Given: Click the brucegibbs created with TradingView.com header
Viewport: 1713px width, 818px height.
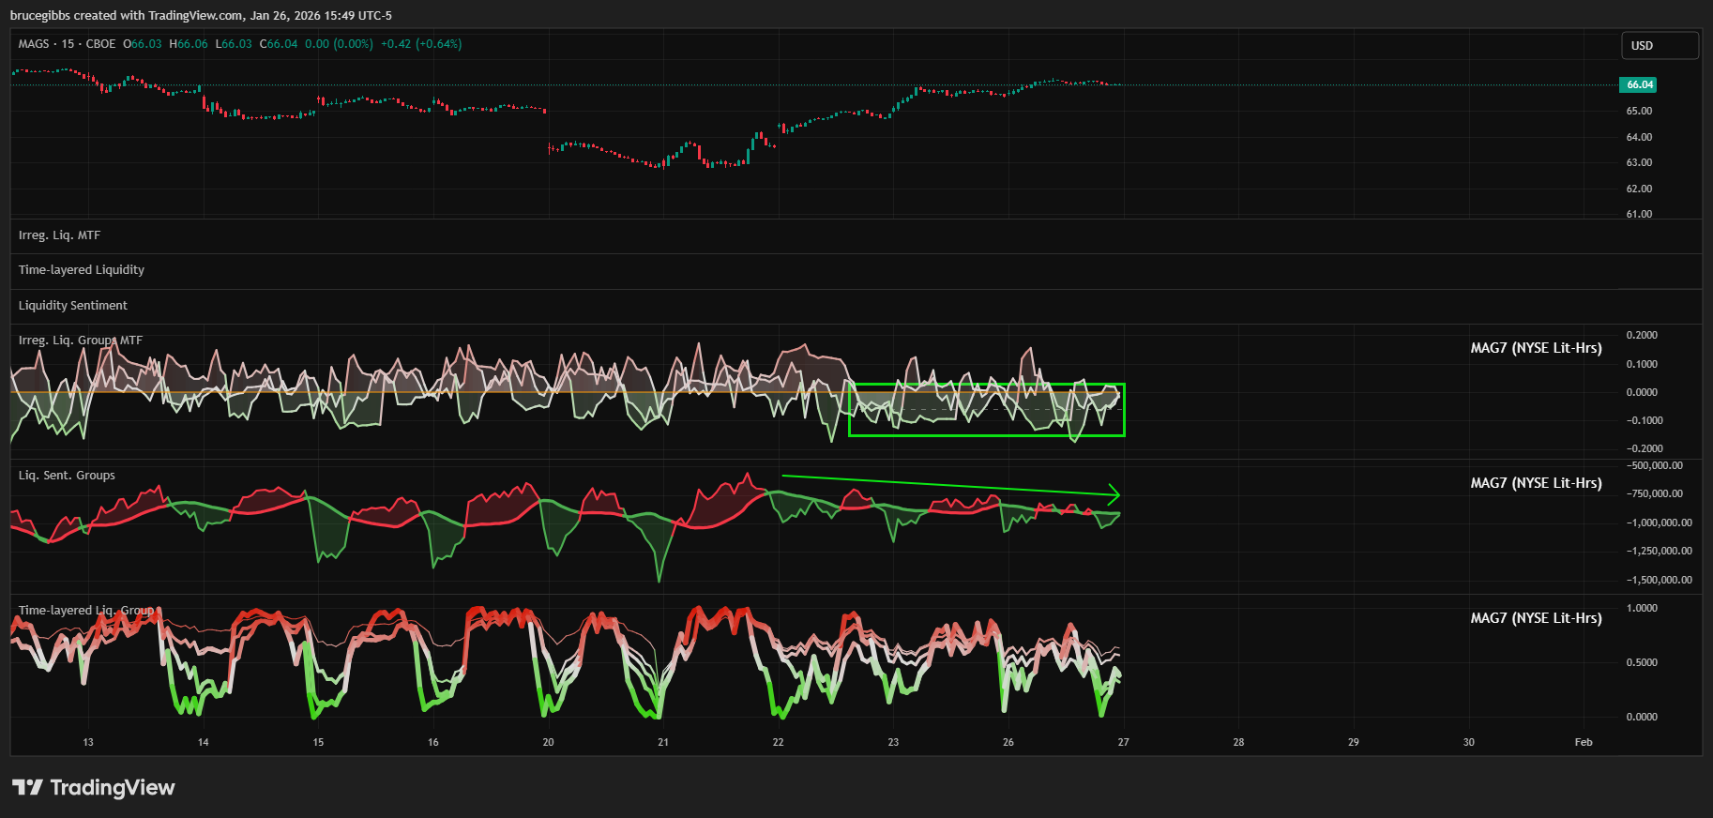Looking at the screenshot, I should pos(201,16).
